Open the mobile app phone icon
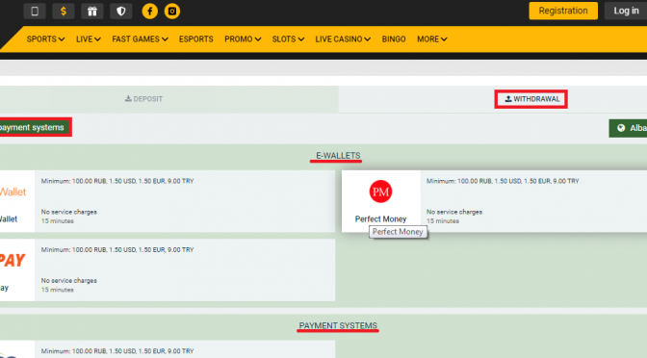Viewport: 647px width, 358px height. (35, 12)
